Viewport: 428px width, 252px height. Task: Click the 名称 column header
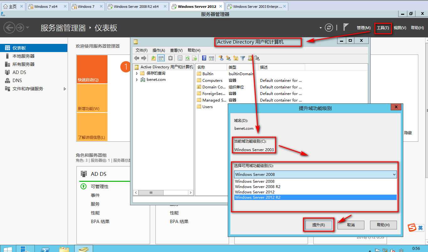tap(211, 67)
